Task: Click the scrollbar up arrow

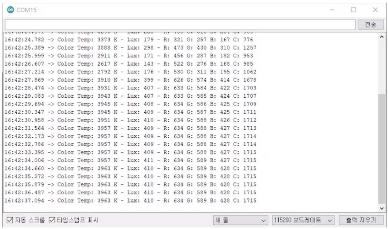Action: coord(381,37)
